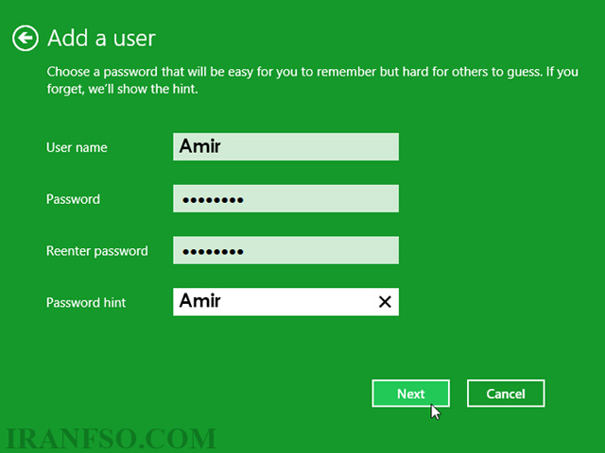
Task: Click the "Password" field label
Action: click(73, 199)
